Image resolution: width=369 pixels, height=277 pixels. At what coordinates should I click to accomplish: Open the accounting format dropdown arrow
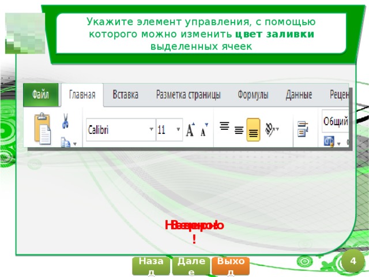pos(339,144)
